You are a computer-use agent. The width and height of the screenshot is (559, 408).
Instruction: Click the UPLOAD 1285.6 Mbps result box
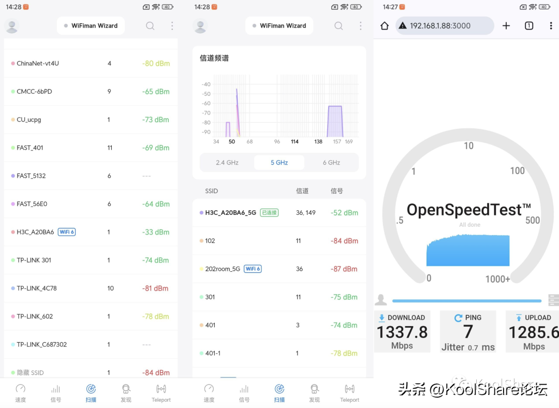(x=533, y=332)
